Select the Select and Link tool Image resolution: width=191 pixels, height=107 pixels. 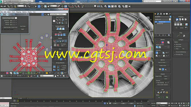(x=8, y=6)
